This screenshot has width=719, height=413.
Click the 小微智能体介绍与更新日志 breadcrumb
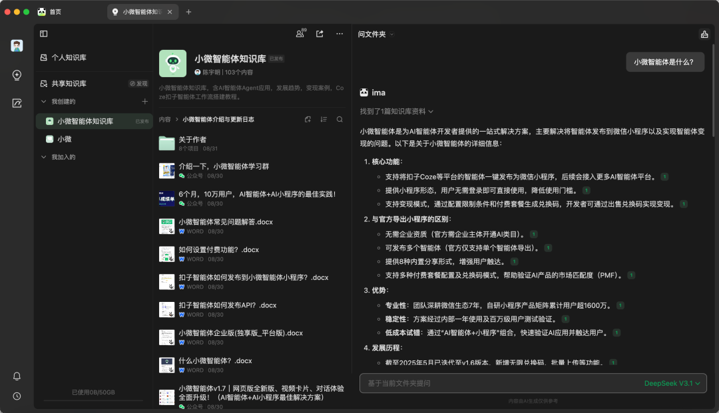[218, 120]
